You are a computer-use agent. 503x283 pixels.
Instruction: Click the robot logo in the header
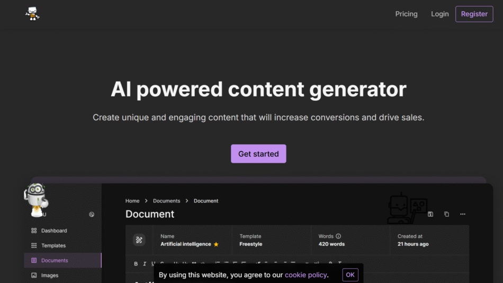click(33, 14)
